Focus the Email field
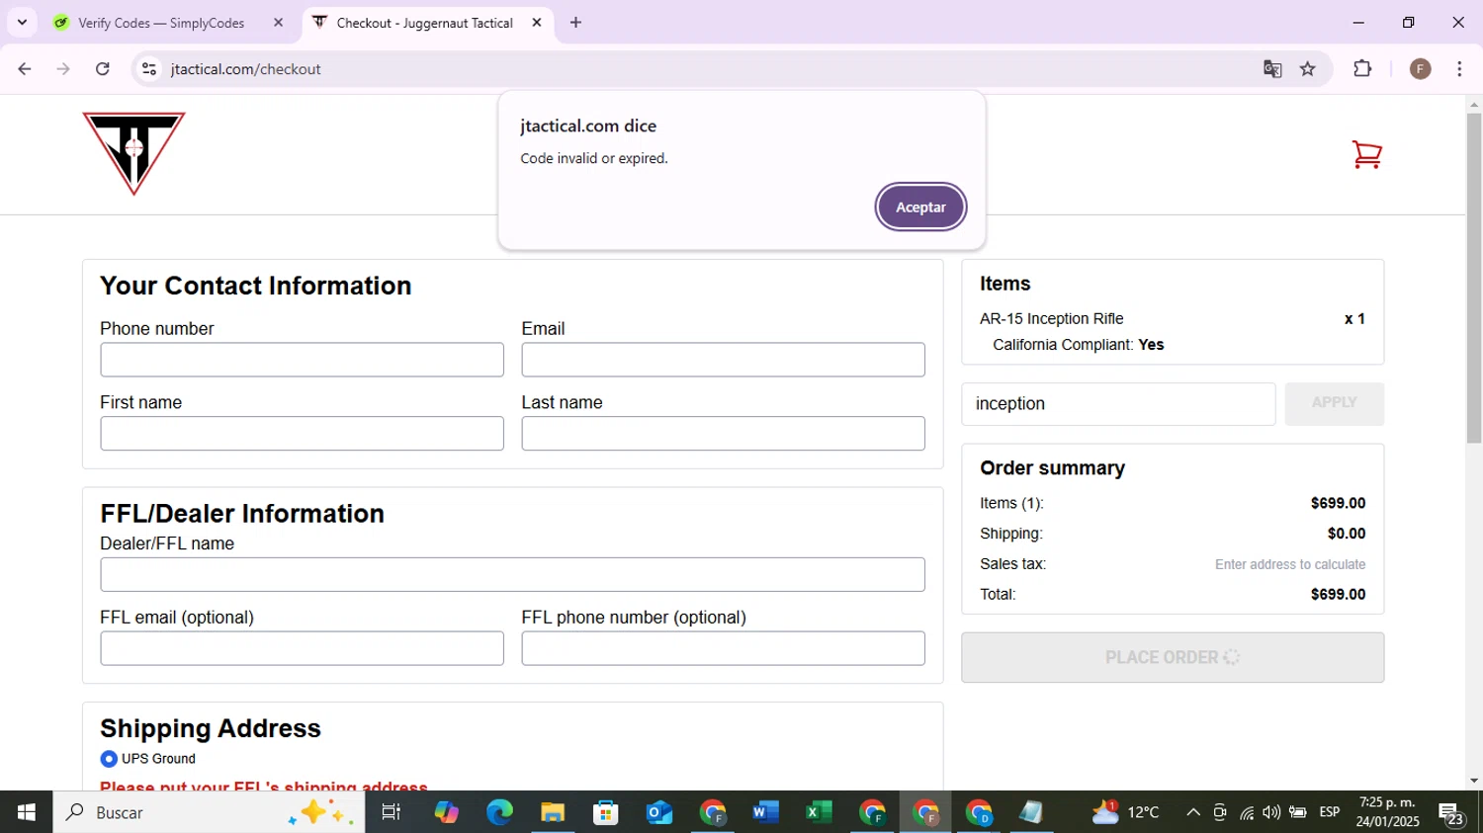Viewport: 1483px width, 833px height. pyautogui.click(x=723, y=360)
